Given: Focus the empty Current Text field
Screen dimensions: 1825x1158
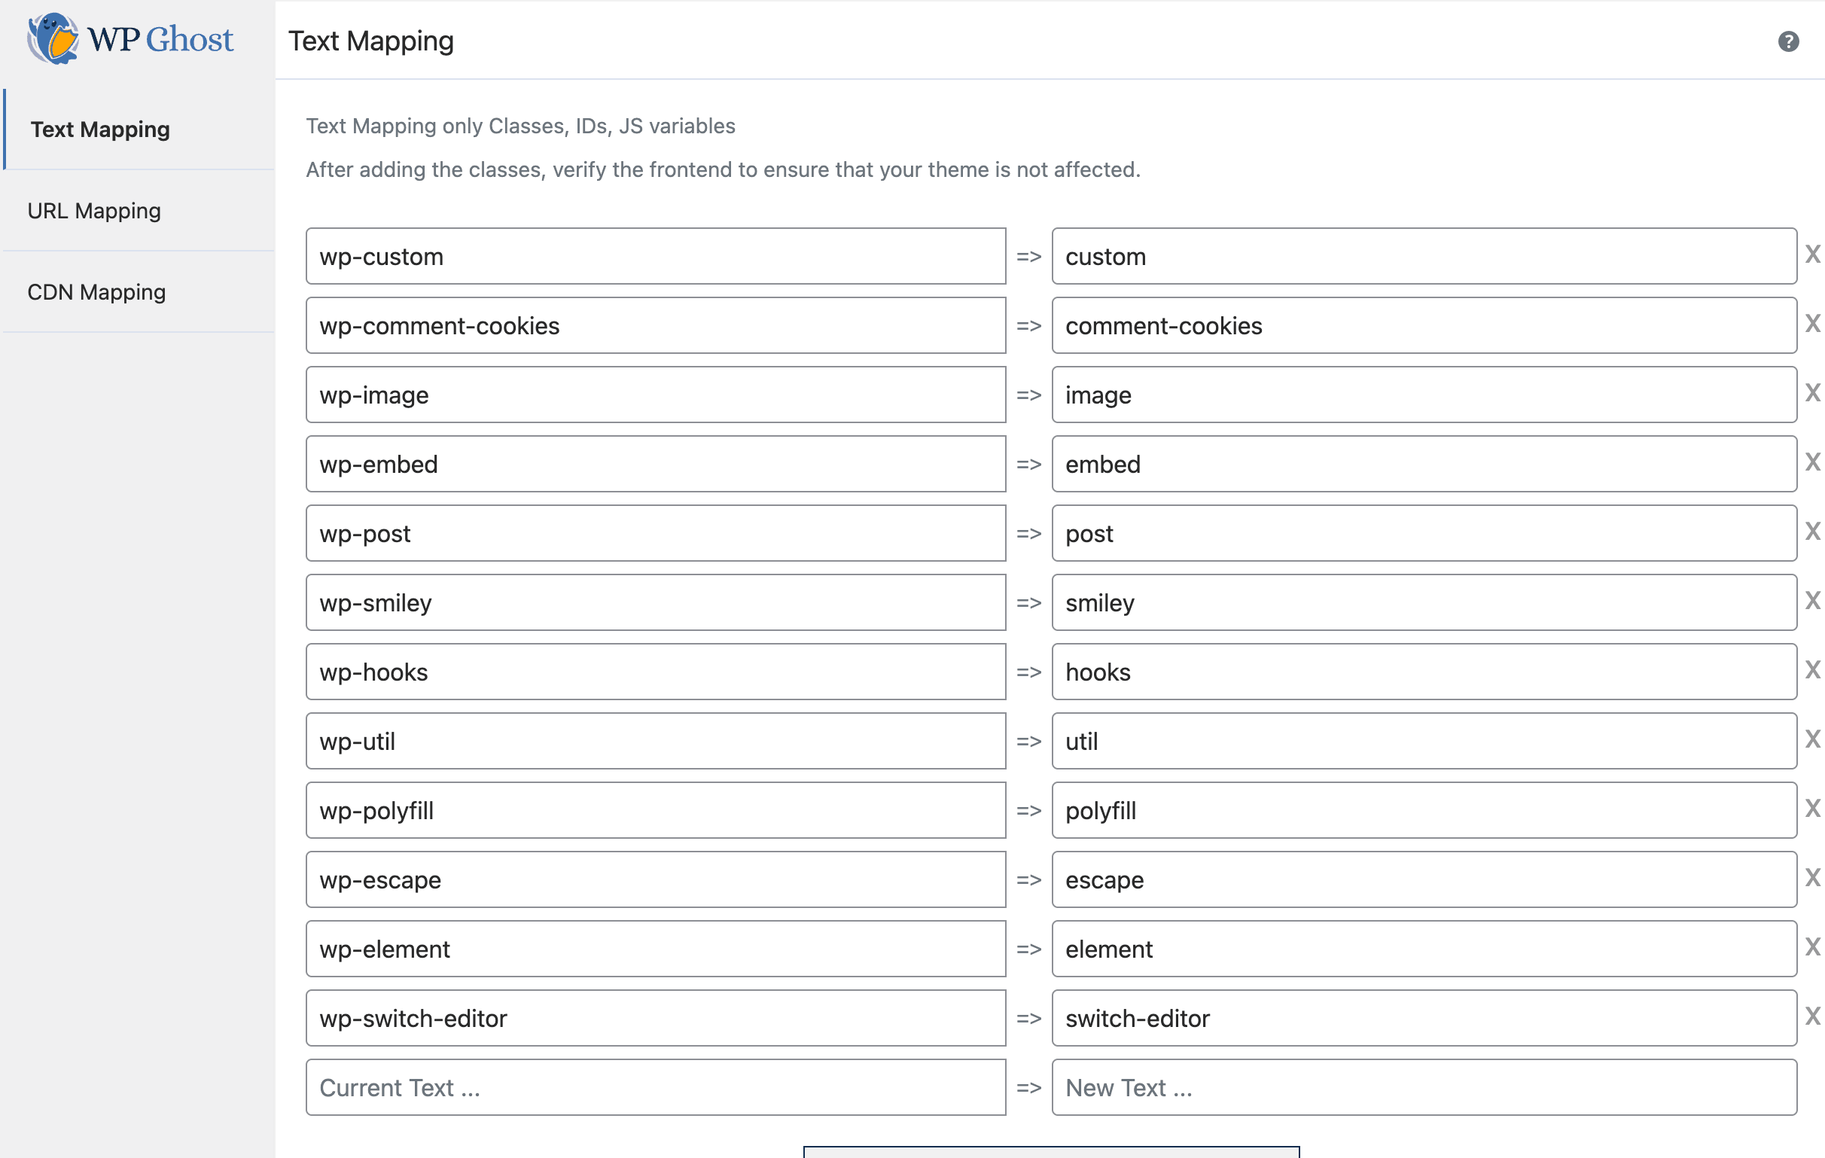Looking at the screenshot, I should pyautogui.click(x=656, y=1087).
